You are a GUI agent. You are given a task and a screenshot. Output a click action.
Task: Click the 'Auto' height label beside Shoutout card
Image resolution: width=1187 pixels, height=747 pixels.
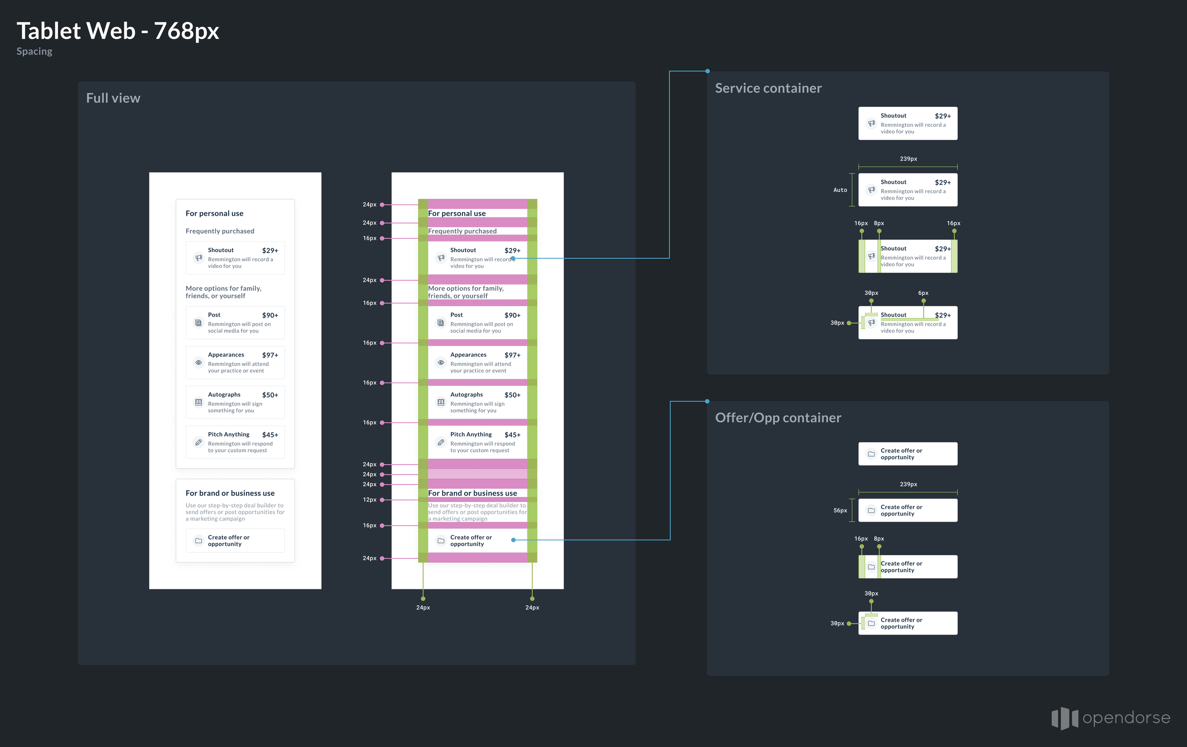tap(840, 190)
